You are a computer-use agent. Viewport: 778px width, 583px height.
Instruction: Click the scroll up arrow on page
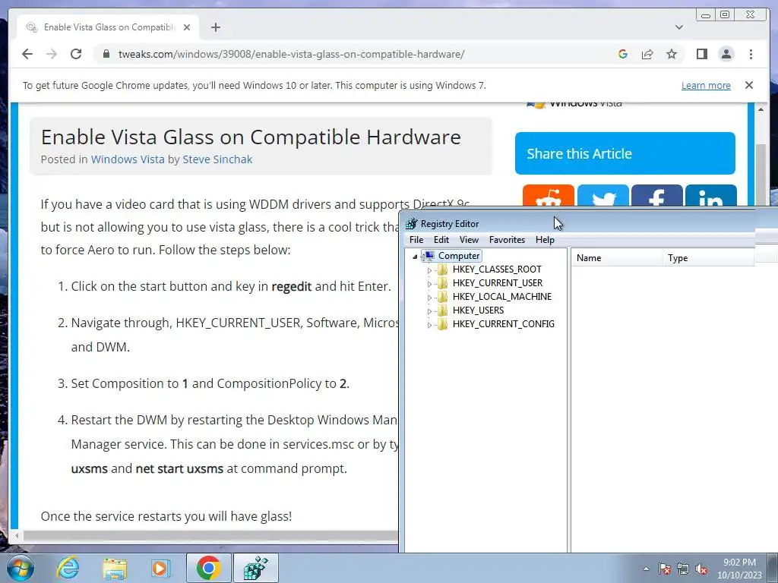(761, 109)
